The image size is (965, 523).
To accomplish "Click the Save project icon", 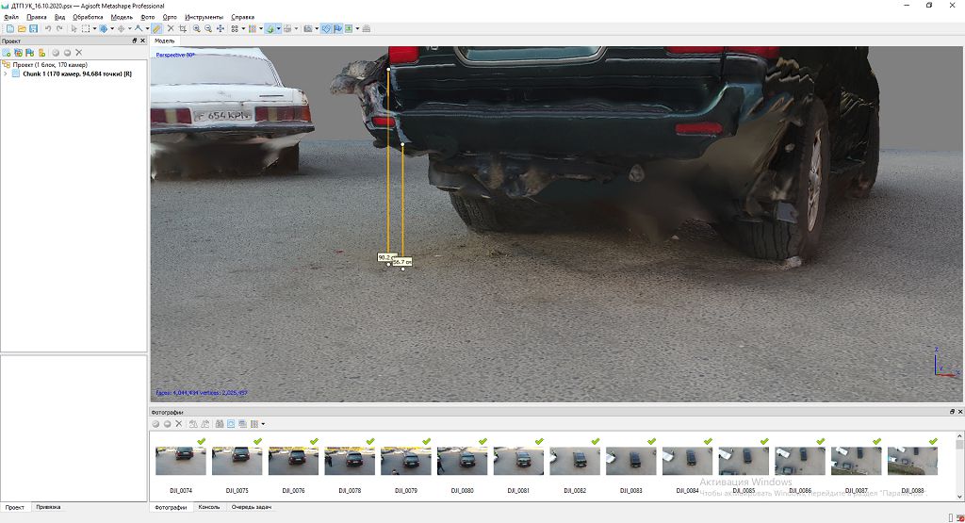I will click(x=33, y=28).
